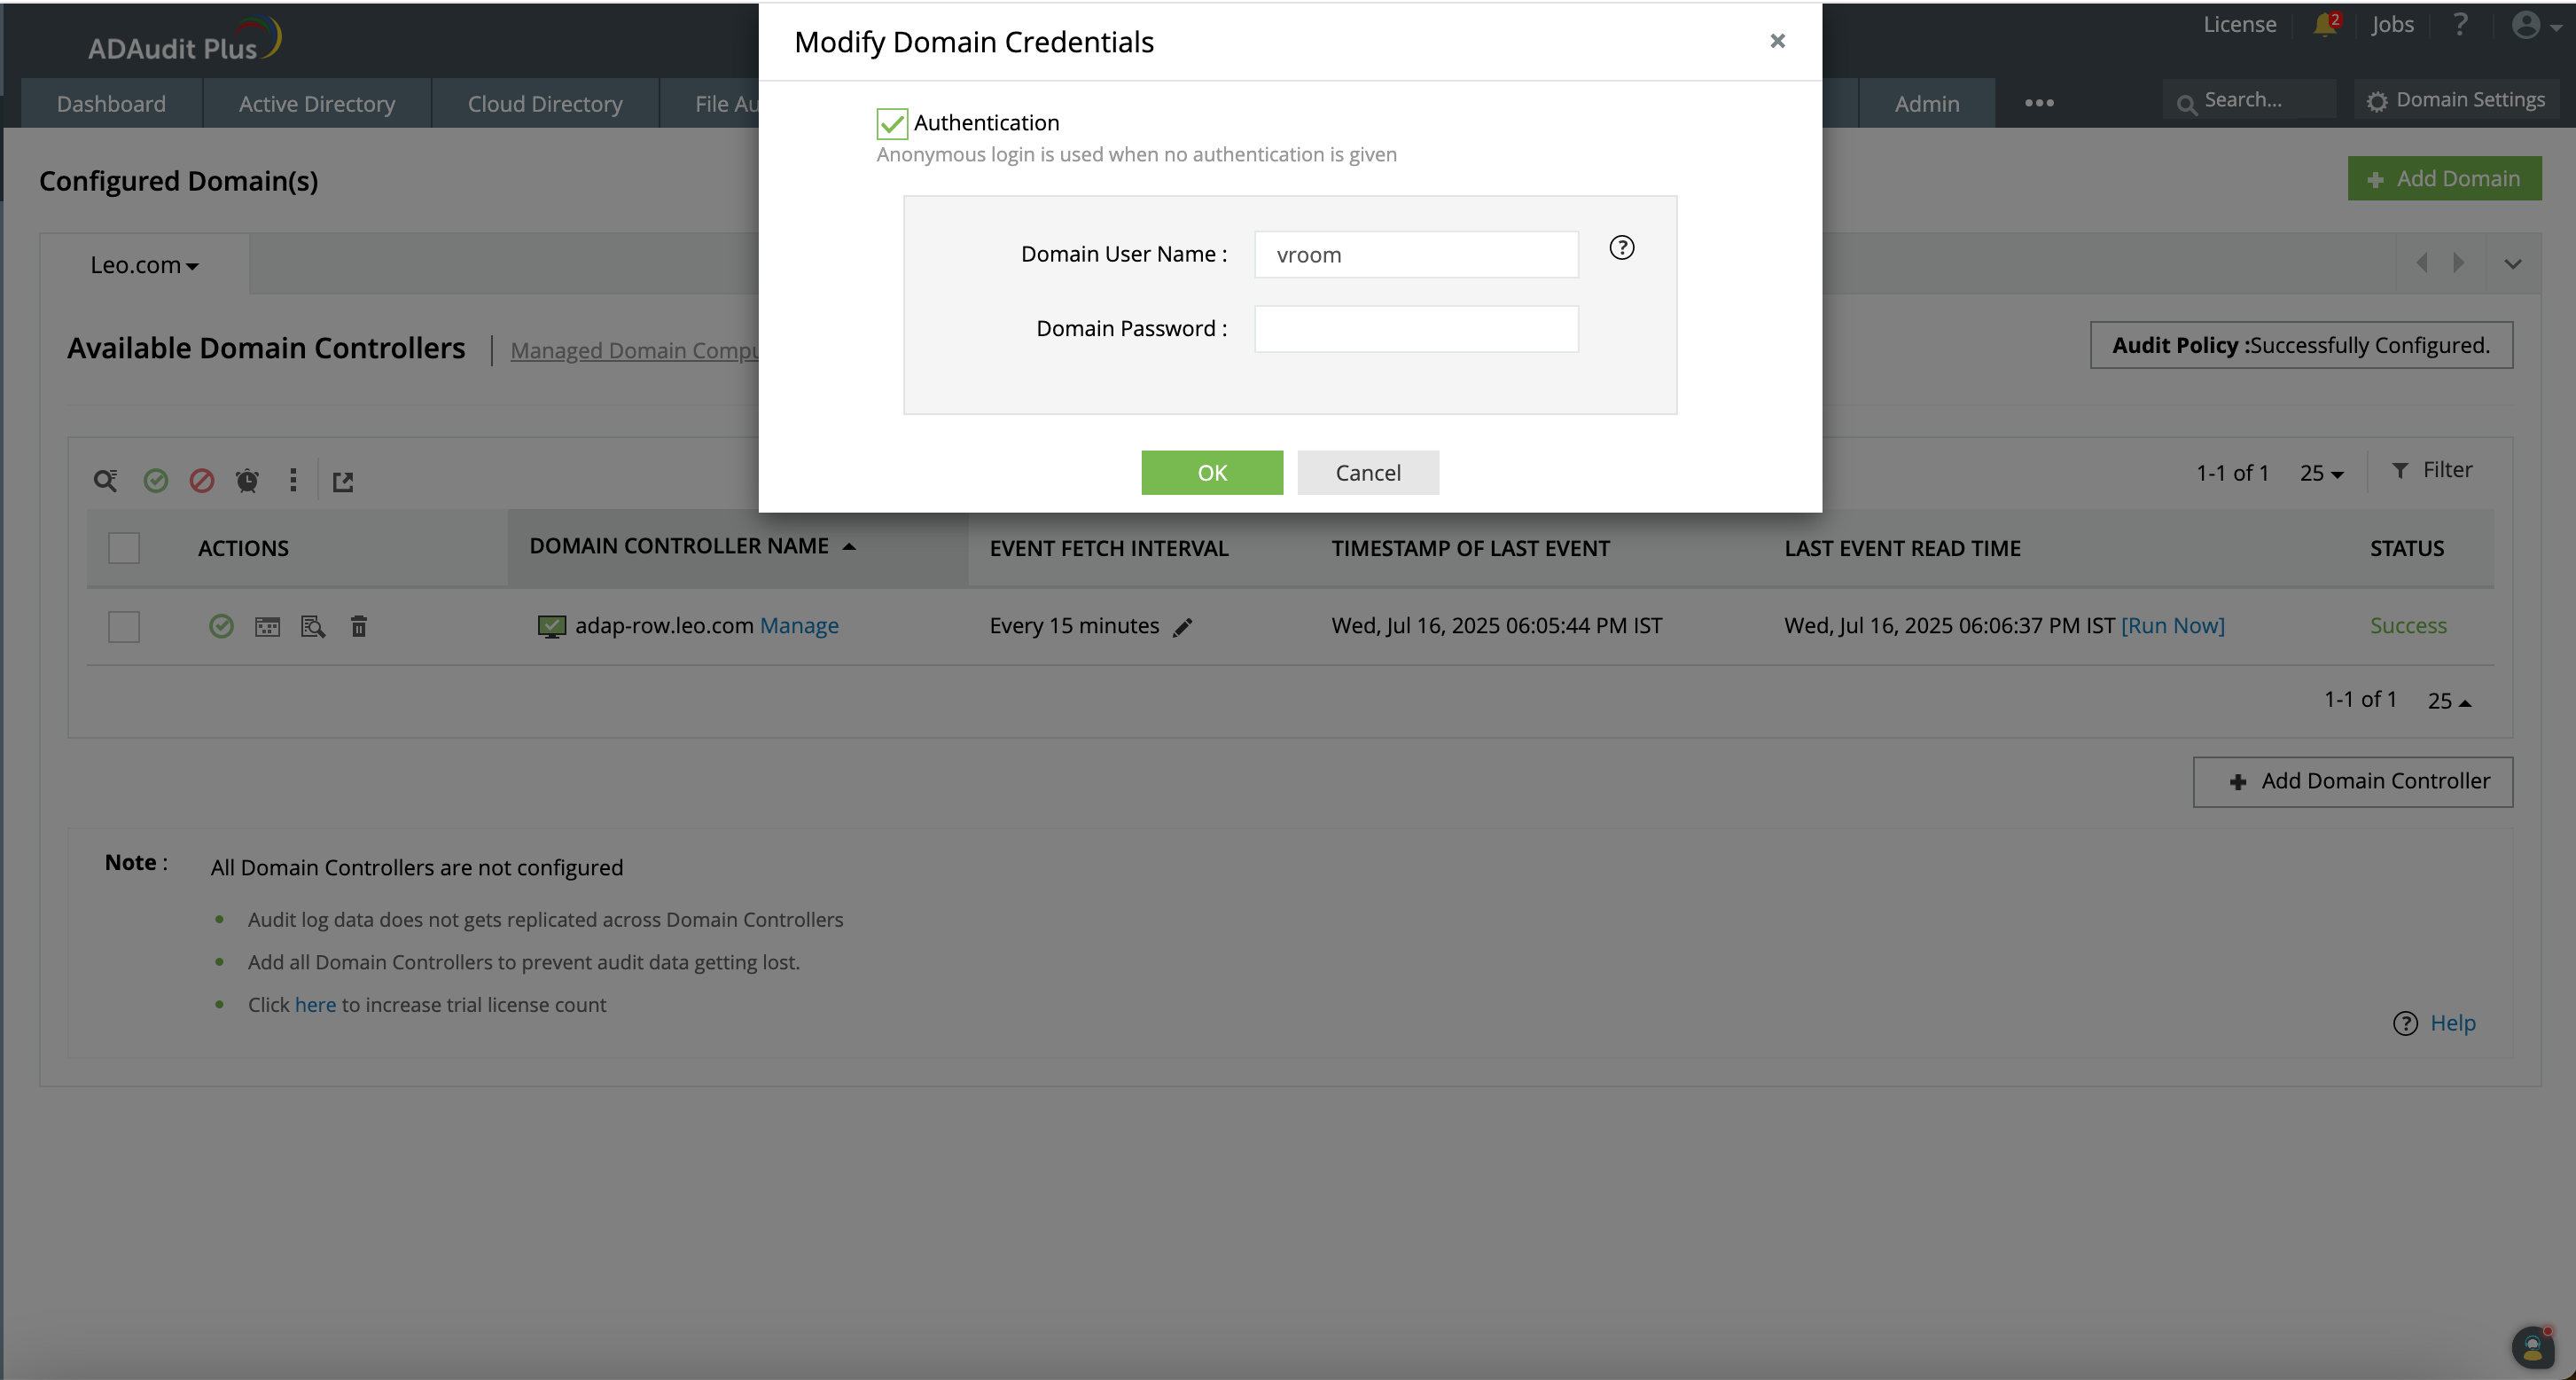Click the trash icon for adap-row.leo.com

pos(359,626)
